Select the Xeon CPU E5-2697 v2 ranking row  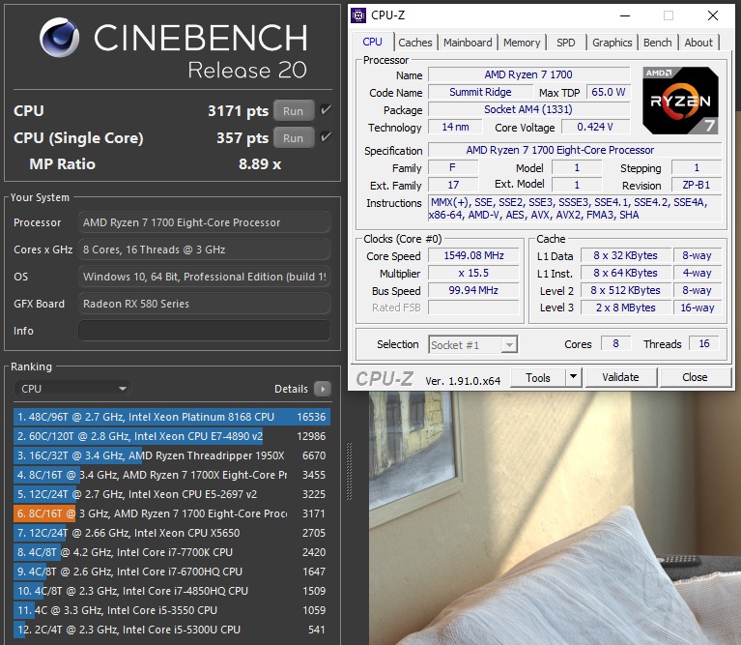(x=172, y=494)
